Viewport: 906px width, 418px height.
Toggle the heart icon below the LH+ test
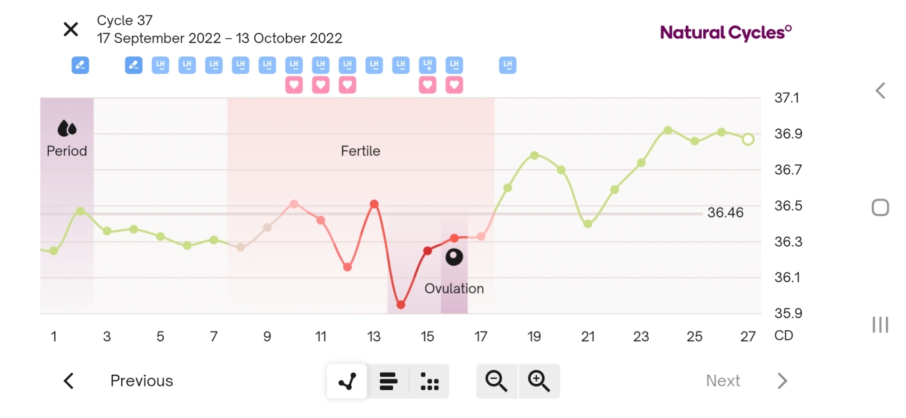pos(427,84)
